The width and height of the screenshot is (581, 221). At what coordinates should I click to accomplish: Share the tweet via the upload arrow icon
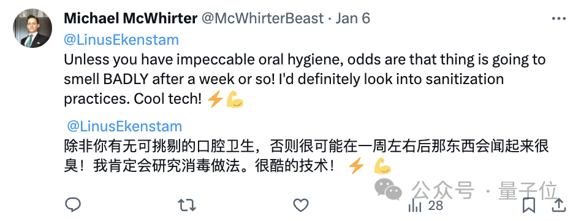[x=558, y=205]
